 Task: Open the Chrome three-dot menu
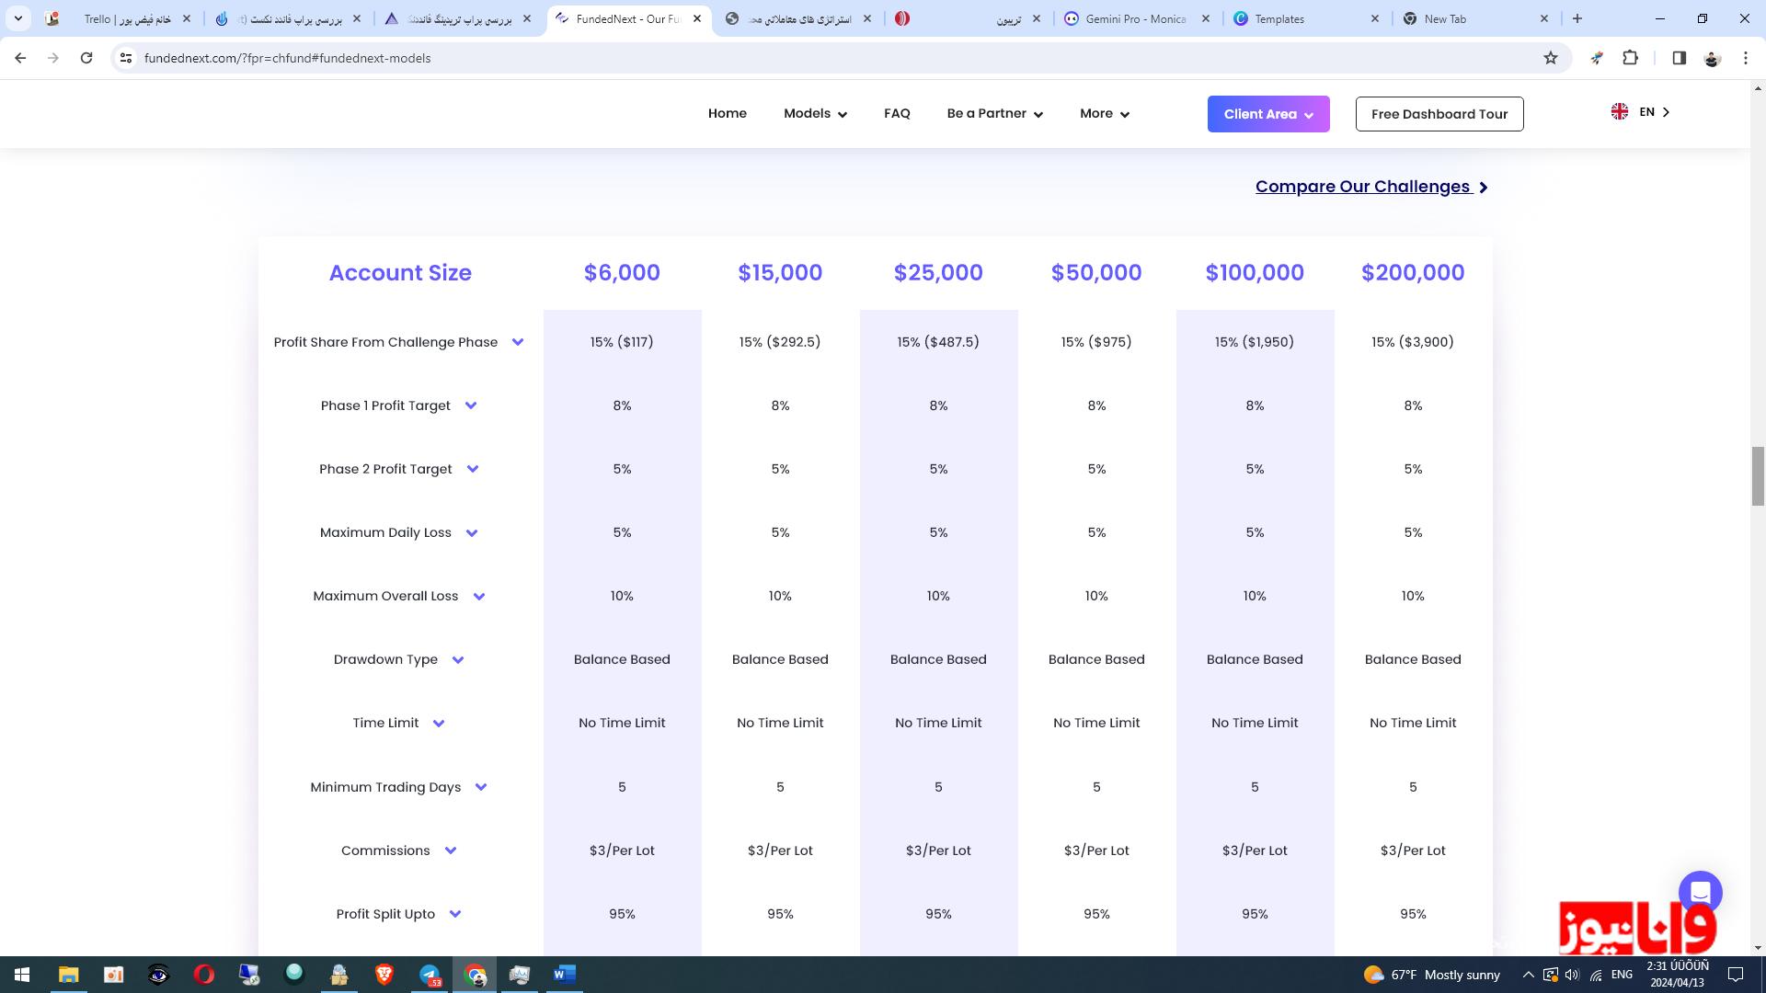point(1745,58)
